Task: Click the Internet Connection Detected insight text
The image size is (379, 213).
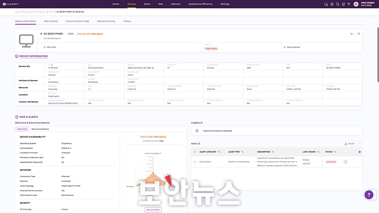Action: tap(217, 131)
